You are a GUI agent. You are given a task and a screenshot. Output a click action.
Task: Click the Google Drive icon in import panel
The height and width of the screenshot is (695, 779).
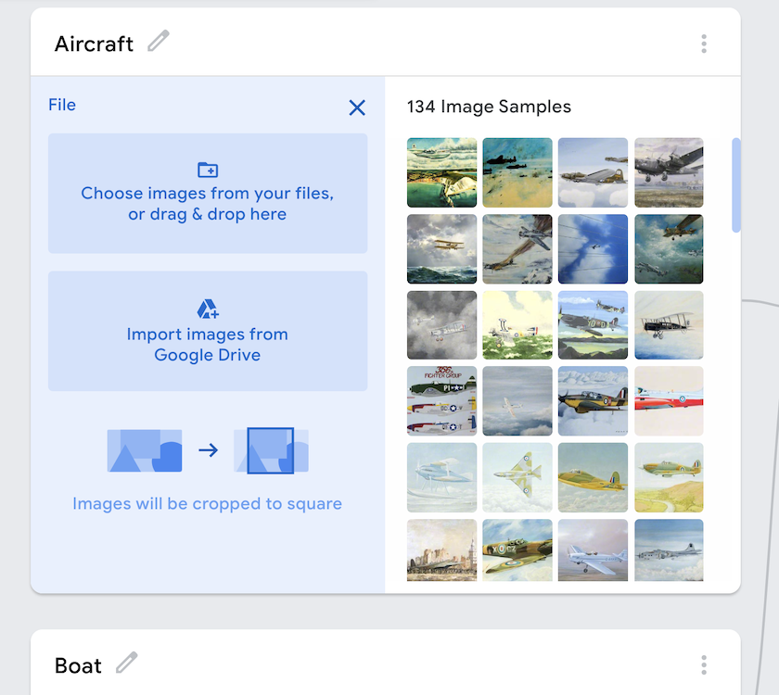tap(207, 308)
